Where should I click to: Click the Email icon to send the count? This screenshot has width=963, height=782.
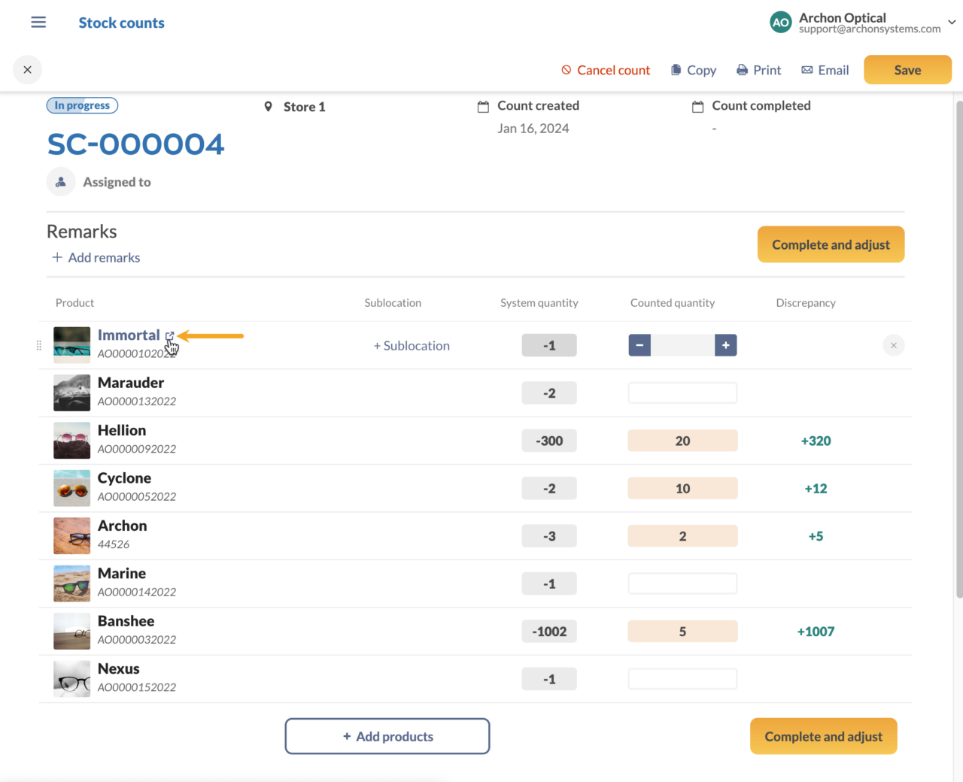[x=807, y=69]
